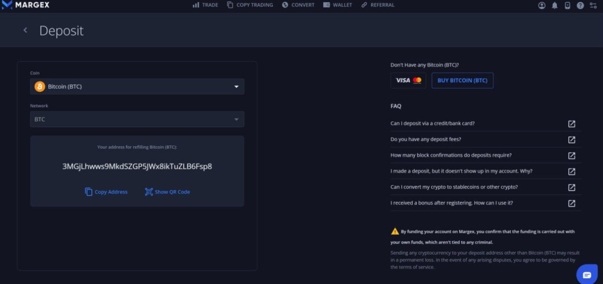
Task: Open the mobile app phone icon
Action: pos(568,5)
